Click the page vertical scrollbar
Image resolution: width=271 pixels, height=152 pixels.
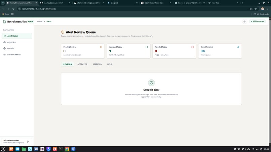click(x=270, y=82)
